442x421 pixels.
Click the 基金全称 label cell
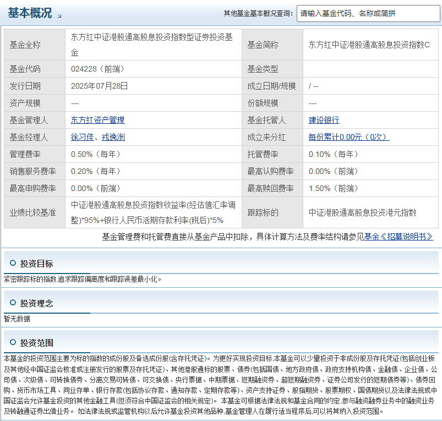click(35, 45)
